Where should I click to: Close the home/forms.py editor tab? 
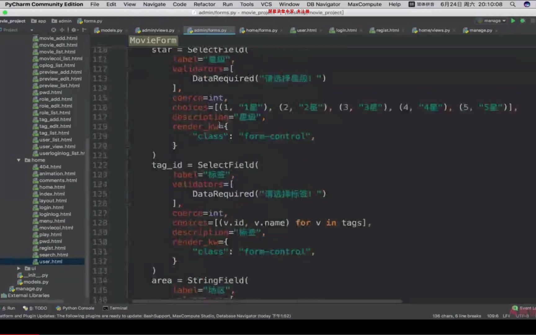pyautogui.click(x=281, y=30)
